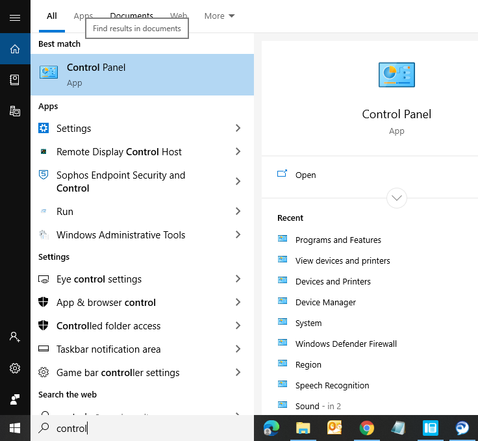Expand Settings app options chevron
The height and width of the screenshot is (441, 478).
[x=238, y=128]
